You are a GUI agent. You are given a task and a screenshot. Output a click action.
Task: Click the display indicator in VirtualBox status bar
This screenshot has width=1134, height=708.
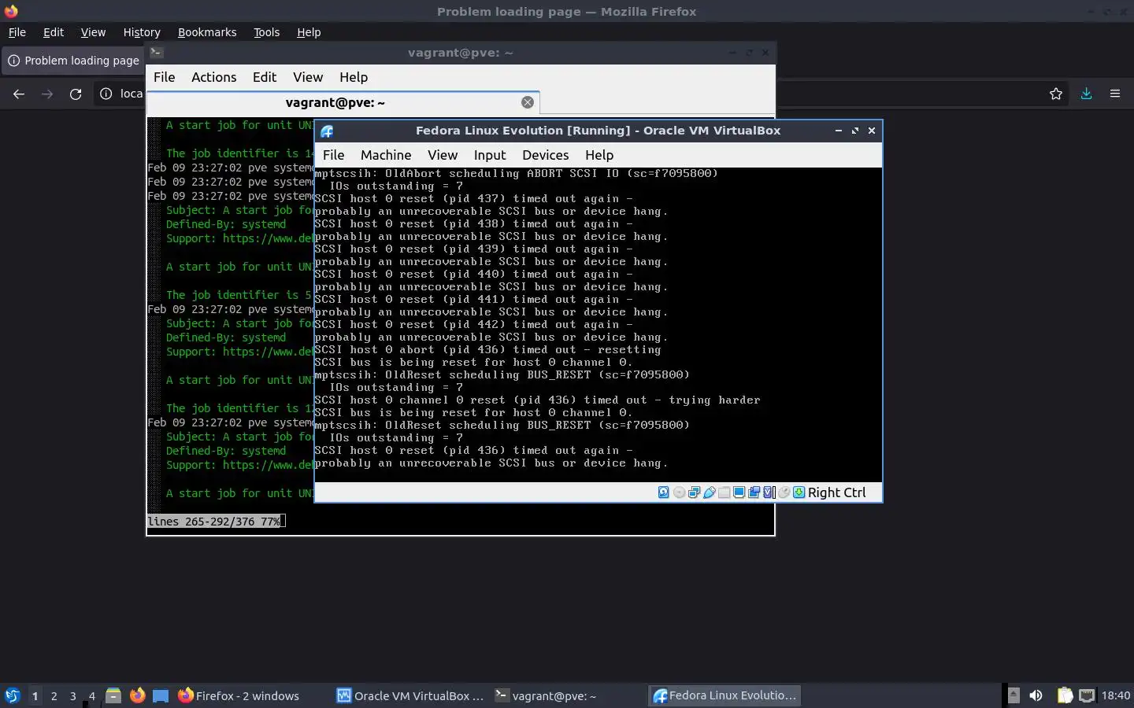[739, 492]
